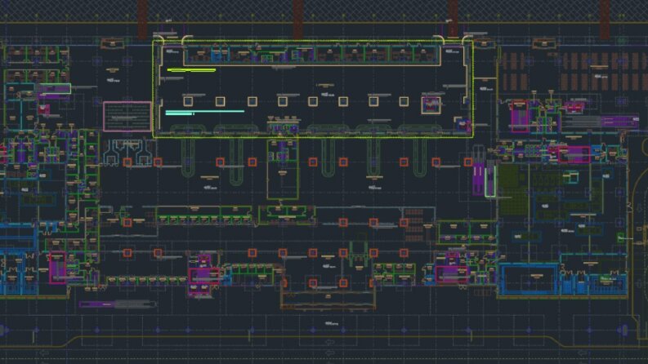Select the brown-outlined bay at bottom center
Viewport: 648px width, 364px height.
click(x=328, y=300)
